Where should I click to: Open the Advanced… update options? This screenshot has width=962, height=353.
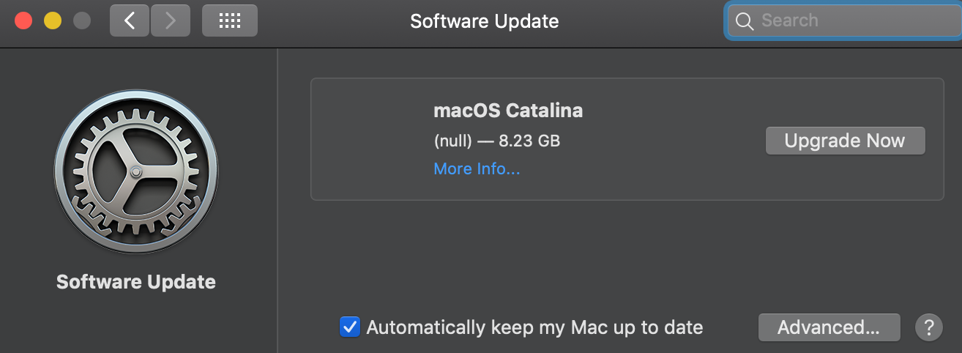(829, 327)
